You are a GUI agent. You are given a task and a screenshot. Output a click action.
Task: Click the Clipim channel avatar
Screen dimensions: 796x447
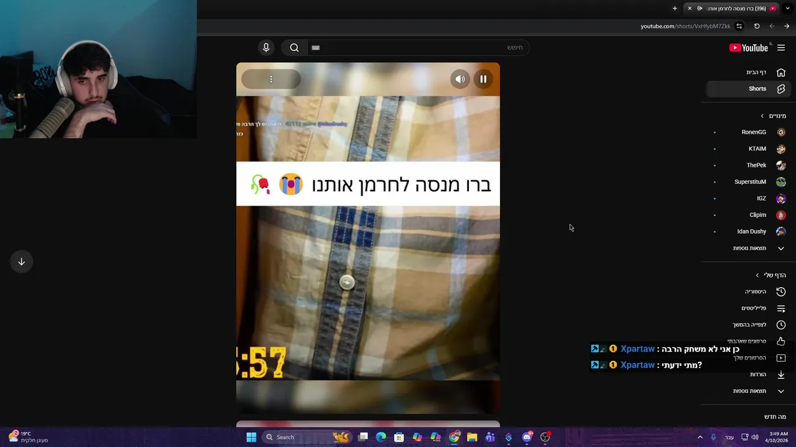tap(781, 215)
